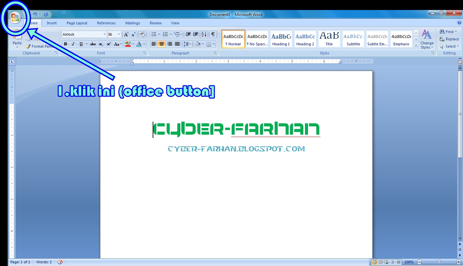Open the Review tab

(x=156, y=23)
